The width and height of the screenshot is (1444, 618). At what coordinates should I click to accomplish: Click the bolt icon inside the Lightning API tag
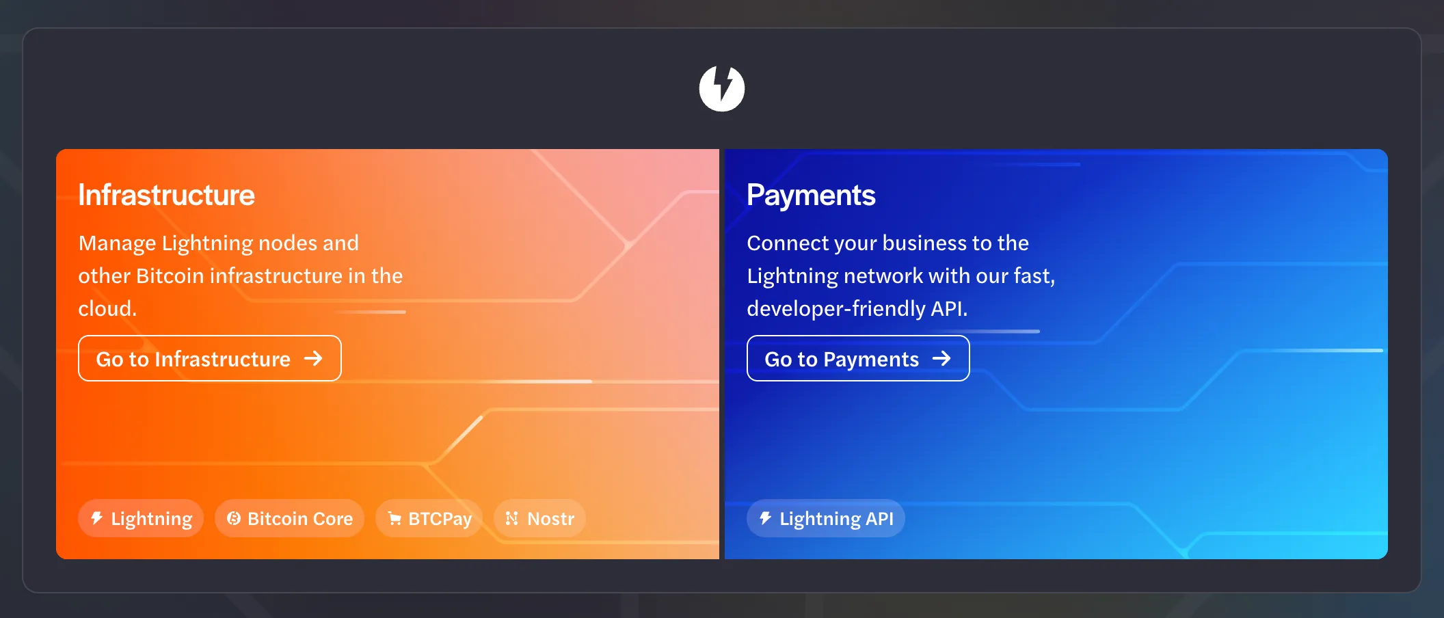click(x=765, y=518)
